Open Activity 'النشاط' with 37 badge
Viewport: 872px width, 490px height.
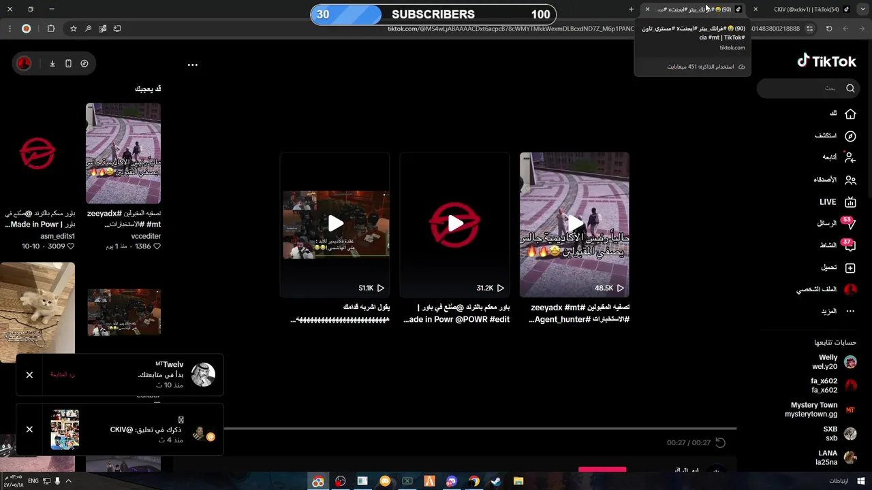[838, 246]
